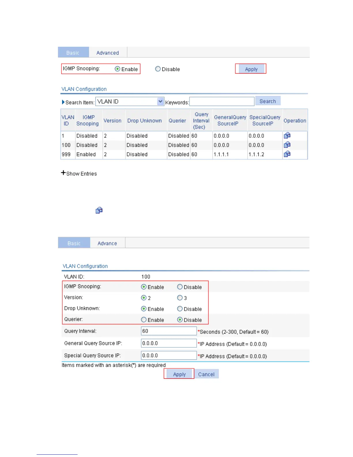
Task: Choose IGMP version 3 radio
Action: point(180,298)
